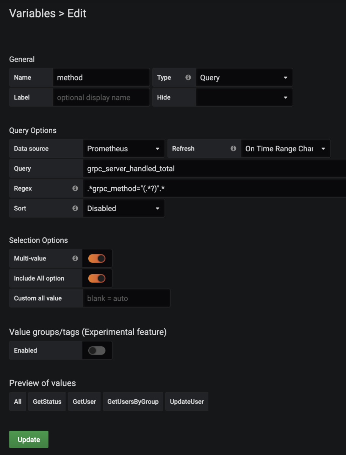
Task: Toggle the Multi-value switch
Action: point(97,259)
